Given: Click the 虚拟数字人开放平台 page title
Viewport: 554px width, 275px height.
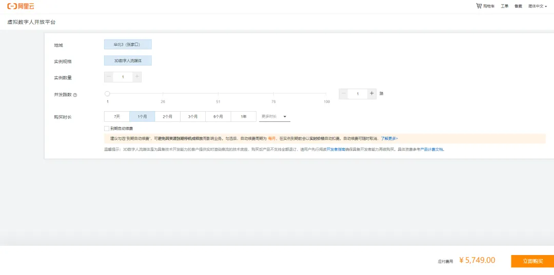Looking at the screenshot, I should pos(31,22).
